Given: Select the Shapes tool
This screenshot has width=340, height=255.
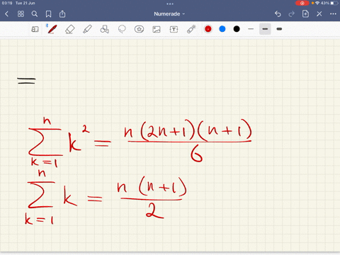Looking at the screenshot, I should (104, 29).
